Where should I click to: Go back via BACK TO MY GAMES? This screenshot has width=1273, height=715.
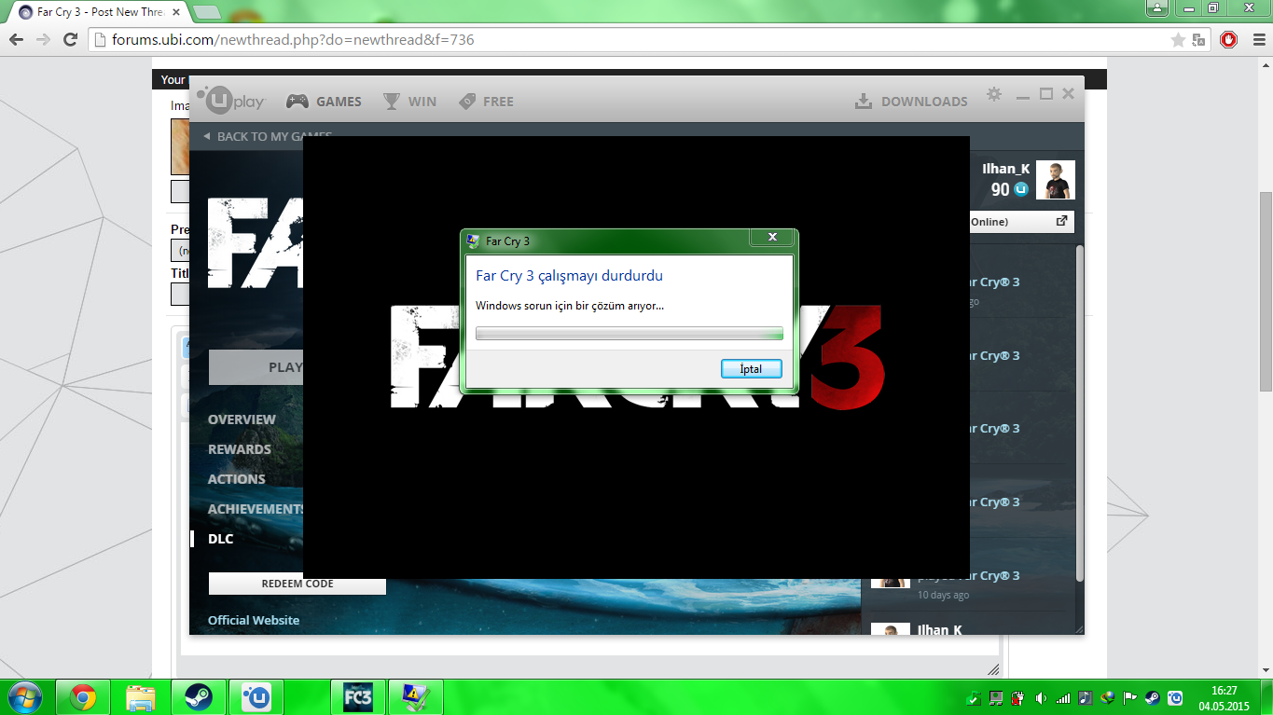point(267,136)
